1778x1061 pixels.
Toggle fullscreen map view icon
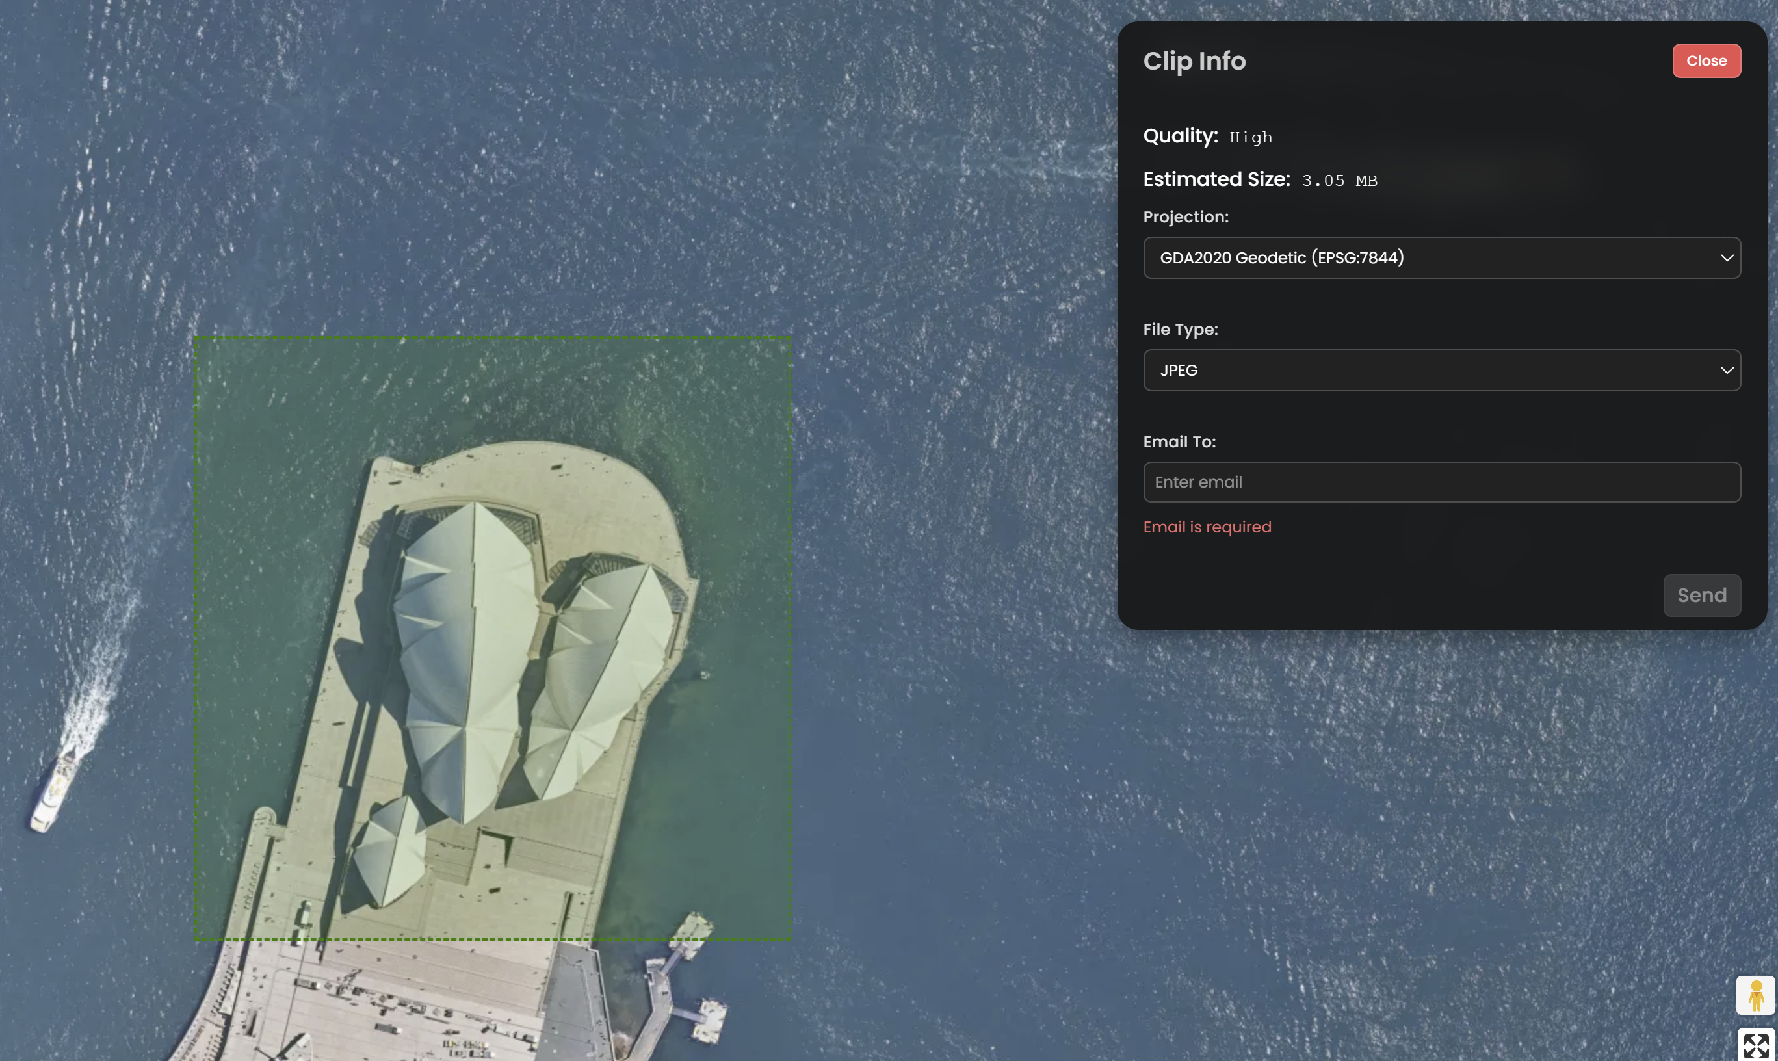[x=1755, y=1045]
